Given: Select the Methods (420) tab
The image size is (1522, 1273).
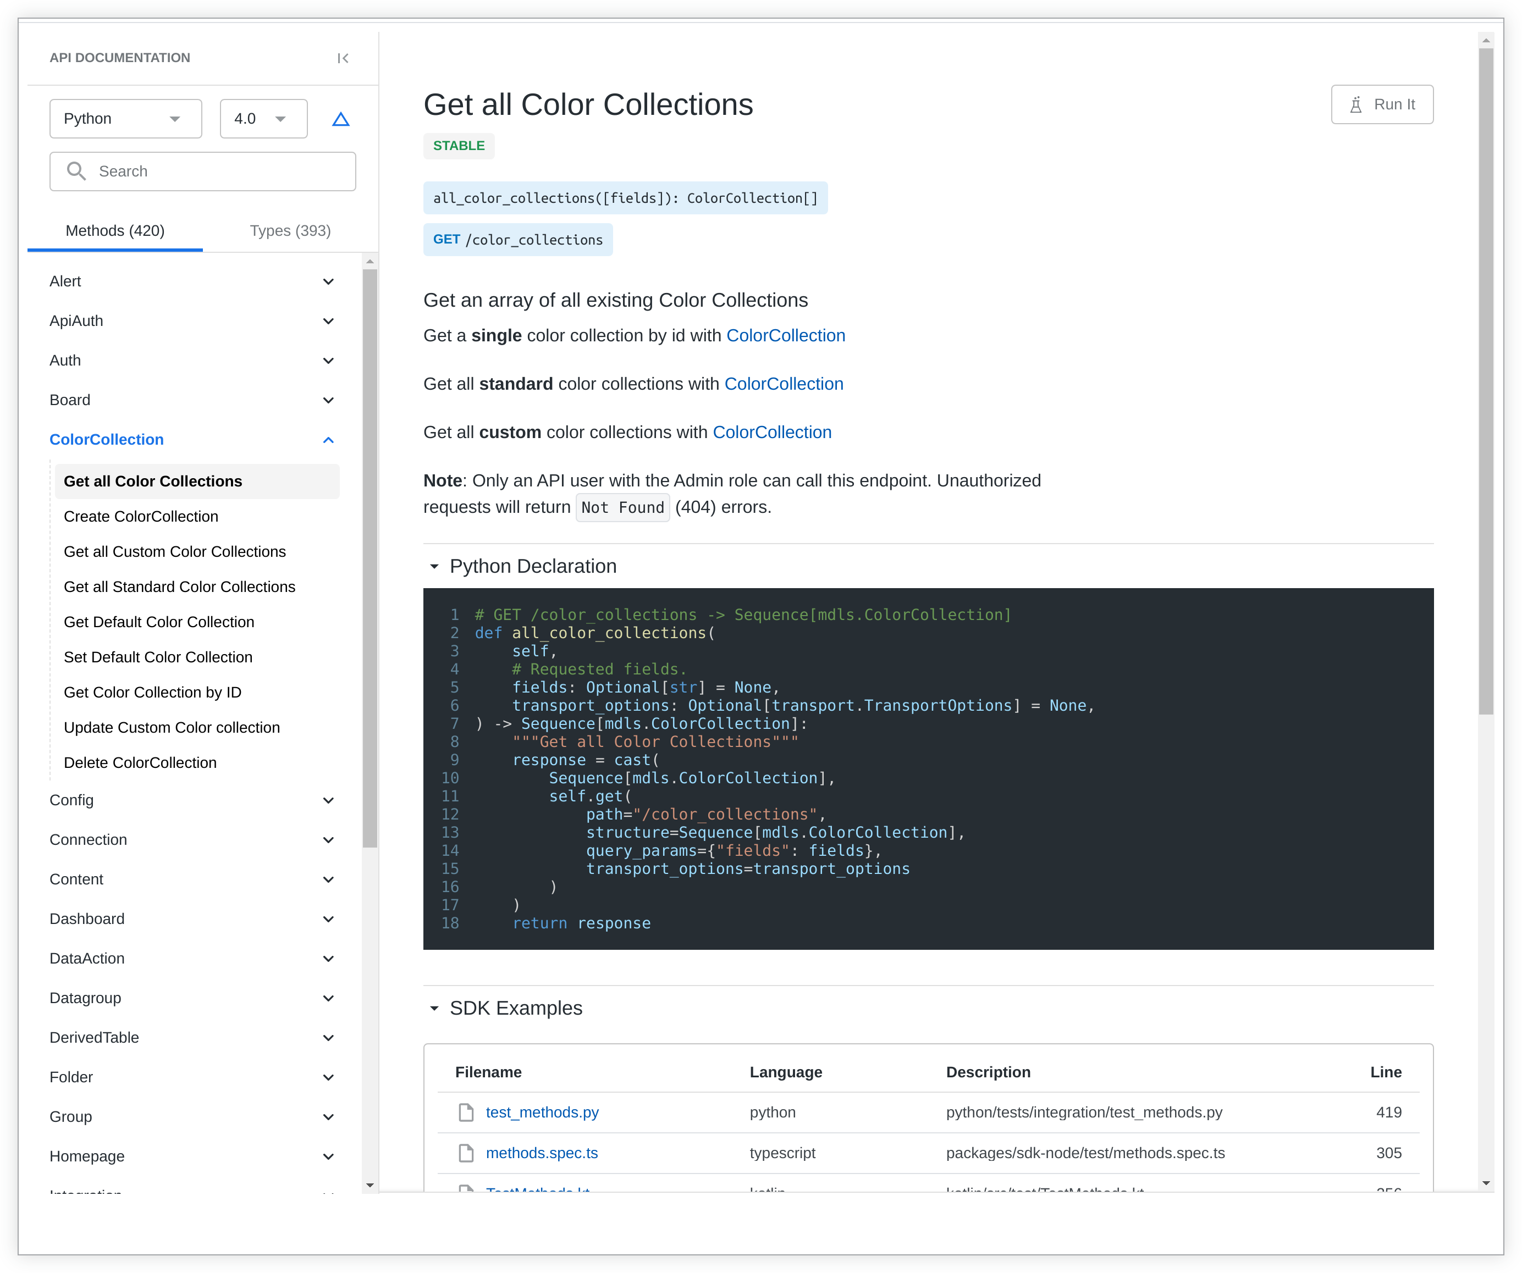Looking at the screenshot, I should click(x=114, y=230).
